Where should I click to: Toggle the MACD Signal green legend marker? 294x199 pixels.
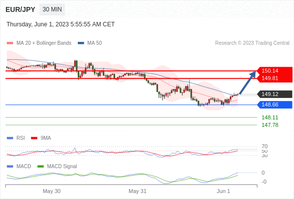click(40, 167)
